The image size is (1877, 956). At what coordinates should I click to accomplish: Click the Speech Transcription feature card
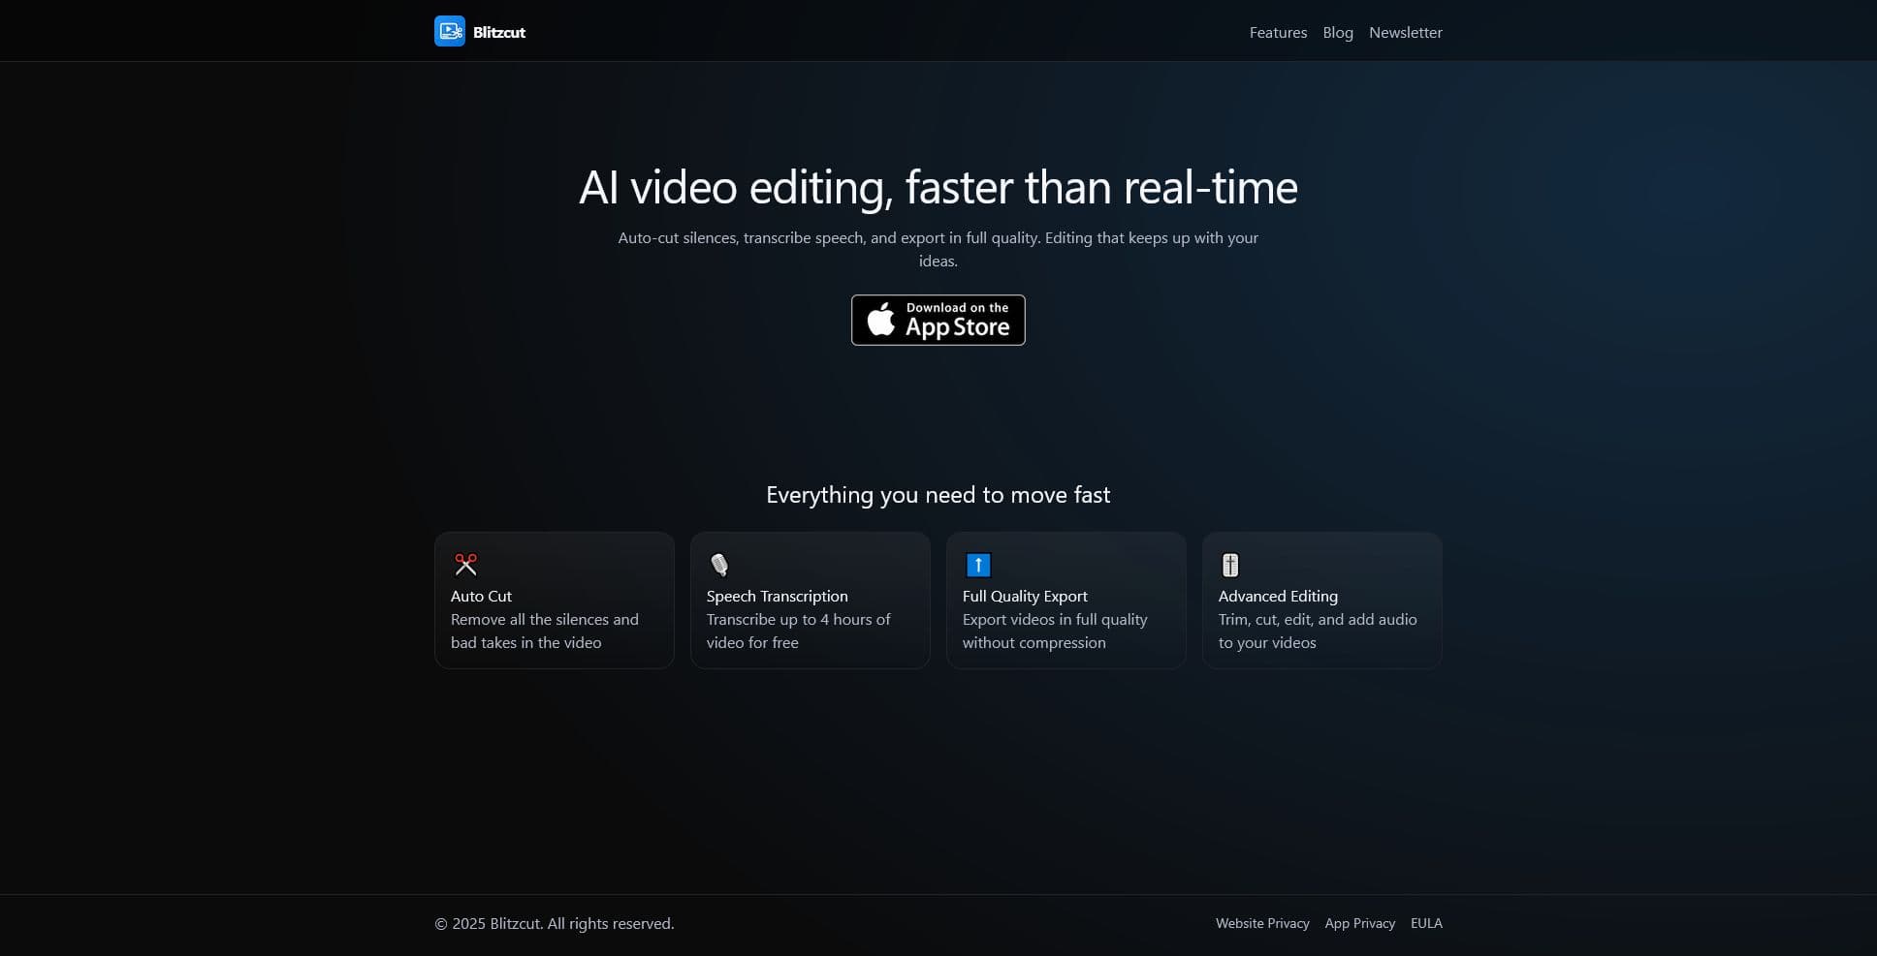(x=810, y=601)
